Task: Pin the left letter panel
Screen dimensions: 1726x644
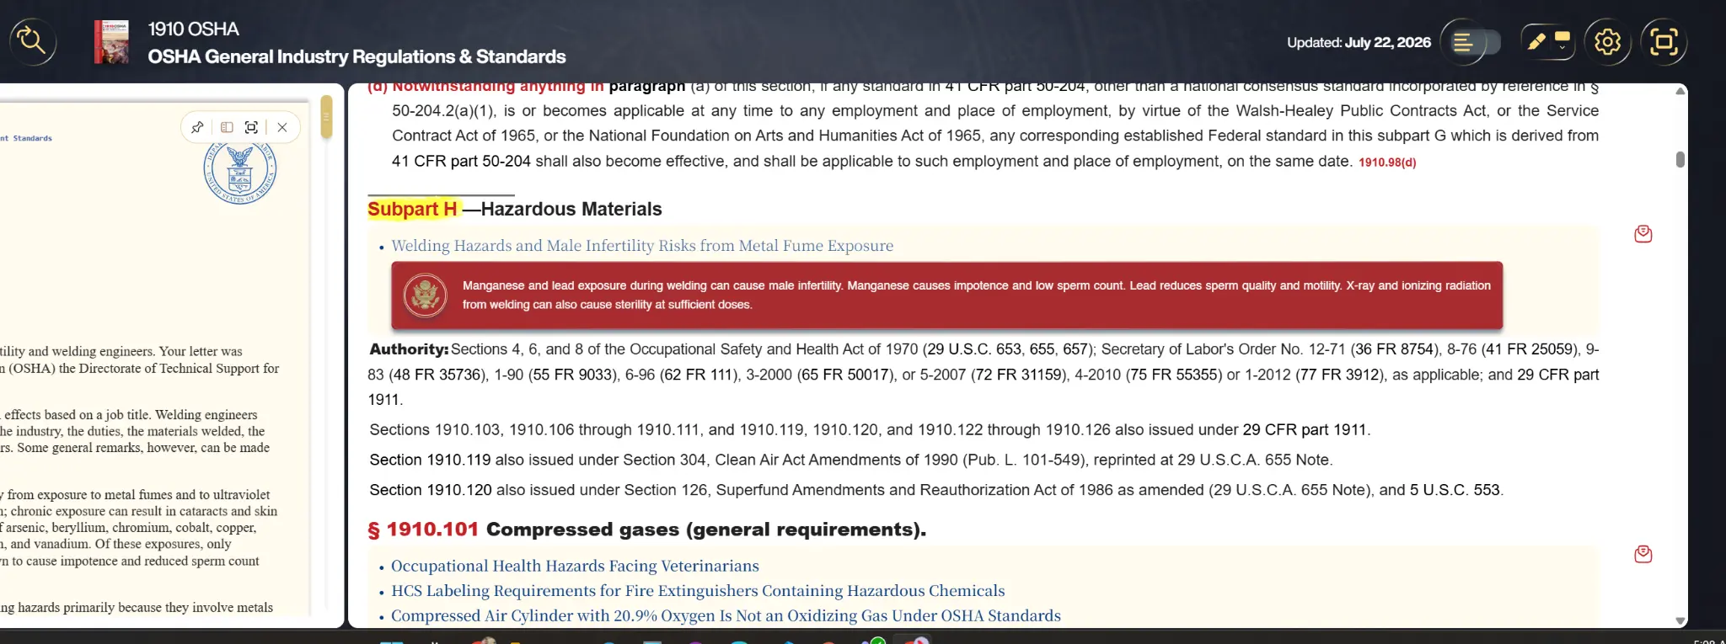Action: [197, 127]
